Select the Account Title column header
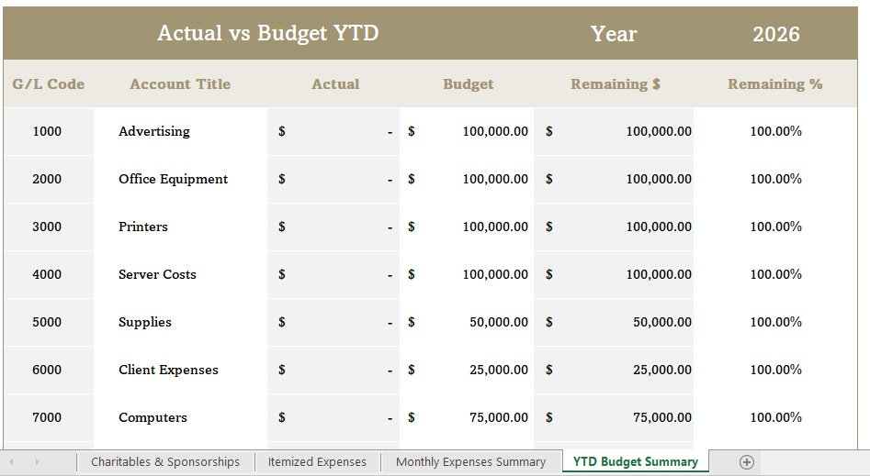870x476 pixels. (180, 83)
